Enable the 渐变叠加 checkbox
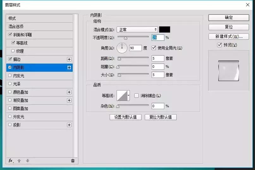Screen dimensions: 255x170 tap(10, 100)
